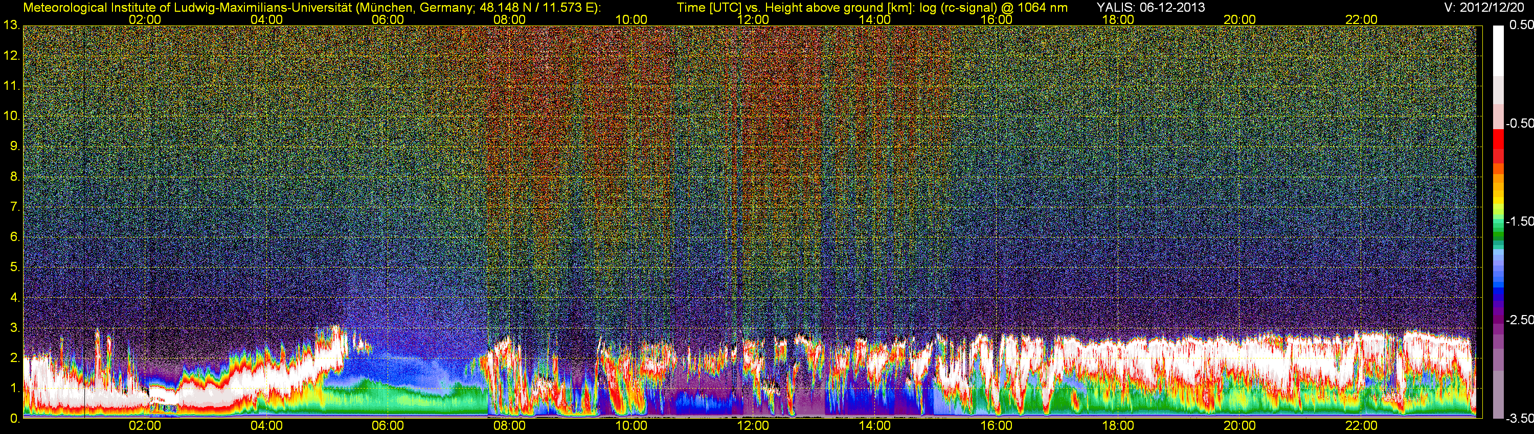Click the white top segment of colorbar
The height and width of the screenshot is (434, 1534).
(x=1498, y=51)
